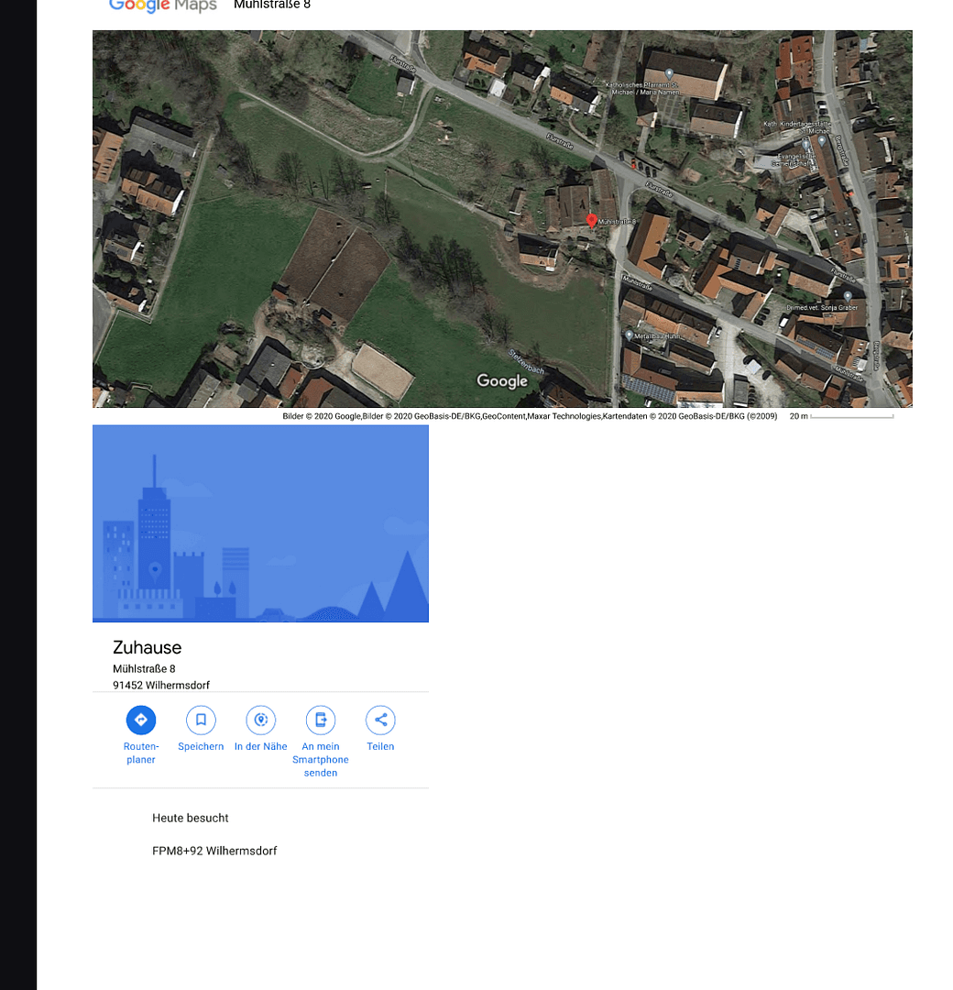Screen dimensions: 953x990
Task: Select the Heute besucht entry
Action: pyautogui.click(x=190, y=818)
